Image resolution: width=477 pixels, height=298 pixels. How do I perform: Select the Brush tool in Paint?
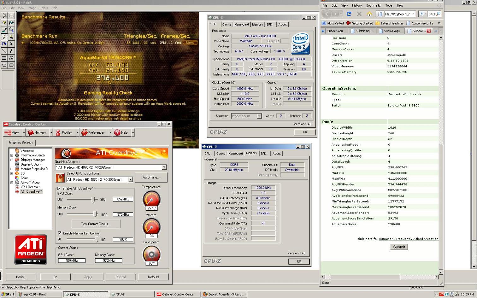[x=11, y=37]
